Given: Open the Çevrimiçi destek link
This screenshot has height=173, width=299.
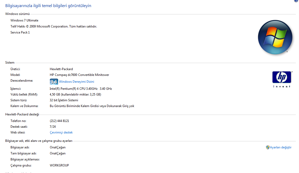Looking at the screenshot, I should click(61, 132).
